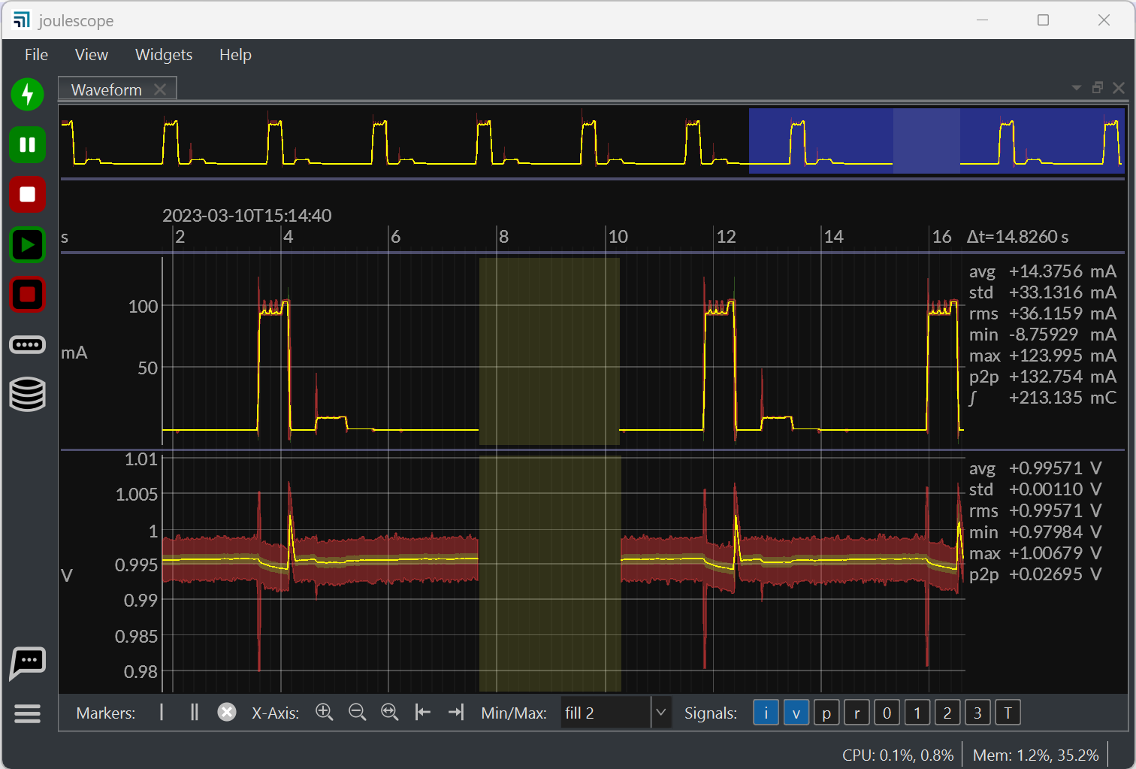Open the Widgets menu
The width and height of the screenshot is (1136, 769).
164,54
